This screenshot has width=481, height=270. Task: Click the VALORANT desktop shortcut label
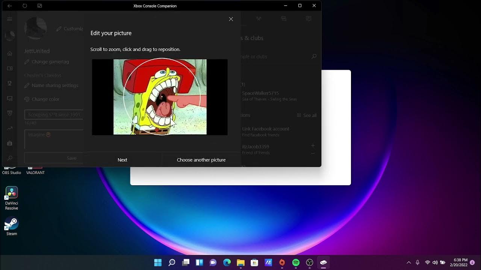pyautogui.click(x=35, y=173)
